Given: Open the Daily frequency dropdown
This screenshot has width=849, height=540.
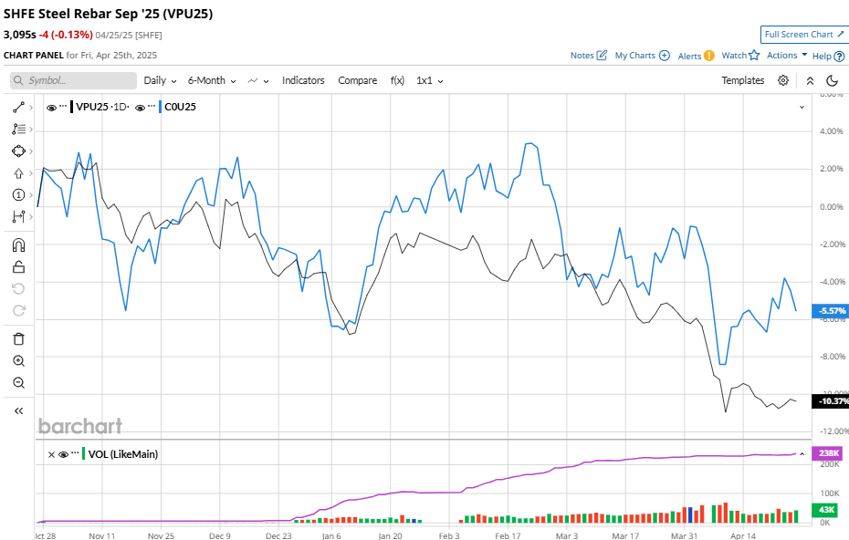Looking at the screenshot, I should (x=160, y=80).
